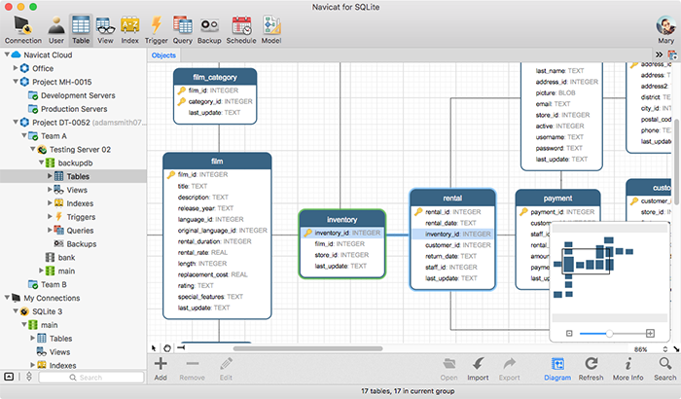Screen dimensions: 681x399
Task: Click the Remove object button
Action: 192,369
